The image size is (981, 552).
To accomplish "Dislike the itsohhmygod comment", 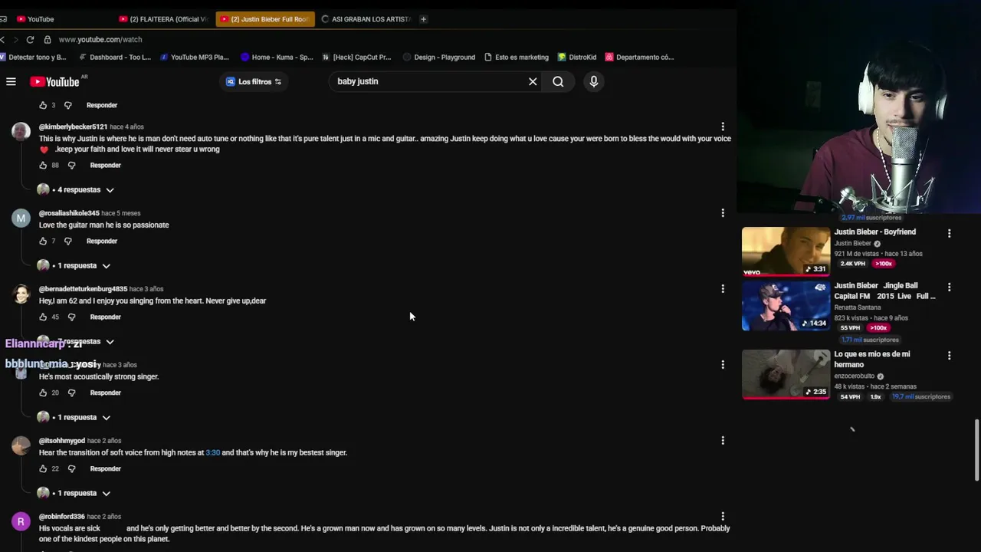I will [x=71, y=468].
